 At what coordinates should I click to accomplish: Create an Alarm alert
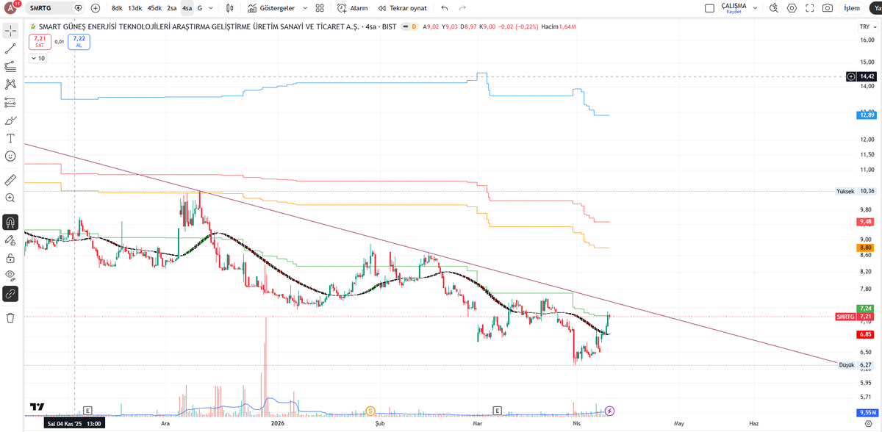pos(353,8)
